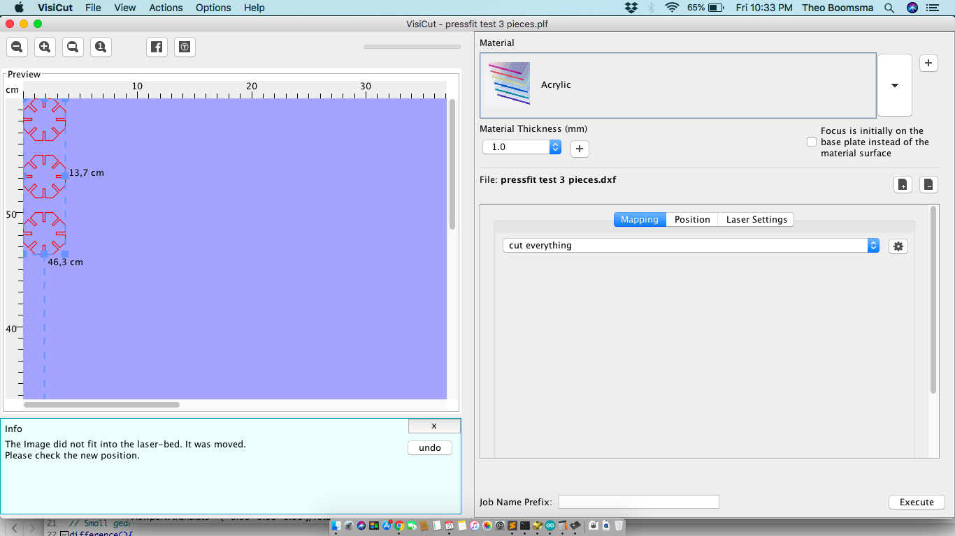Viewport: 955px width, 536px height.
Task: Open the Apple menu
Action: click(19, 8)
